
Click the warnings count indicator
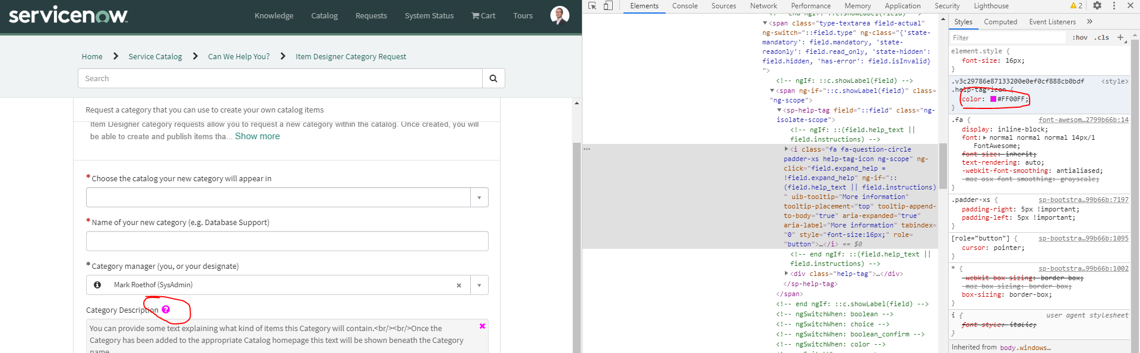click(1076, 5)
